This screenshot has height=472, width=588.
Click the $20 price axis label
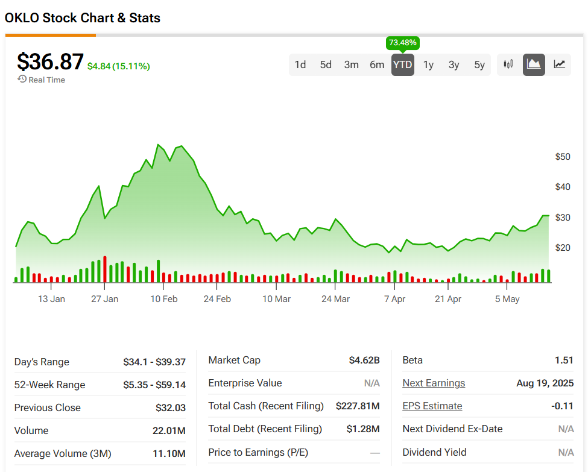563,248
